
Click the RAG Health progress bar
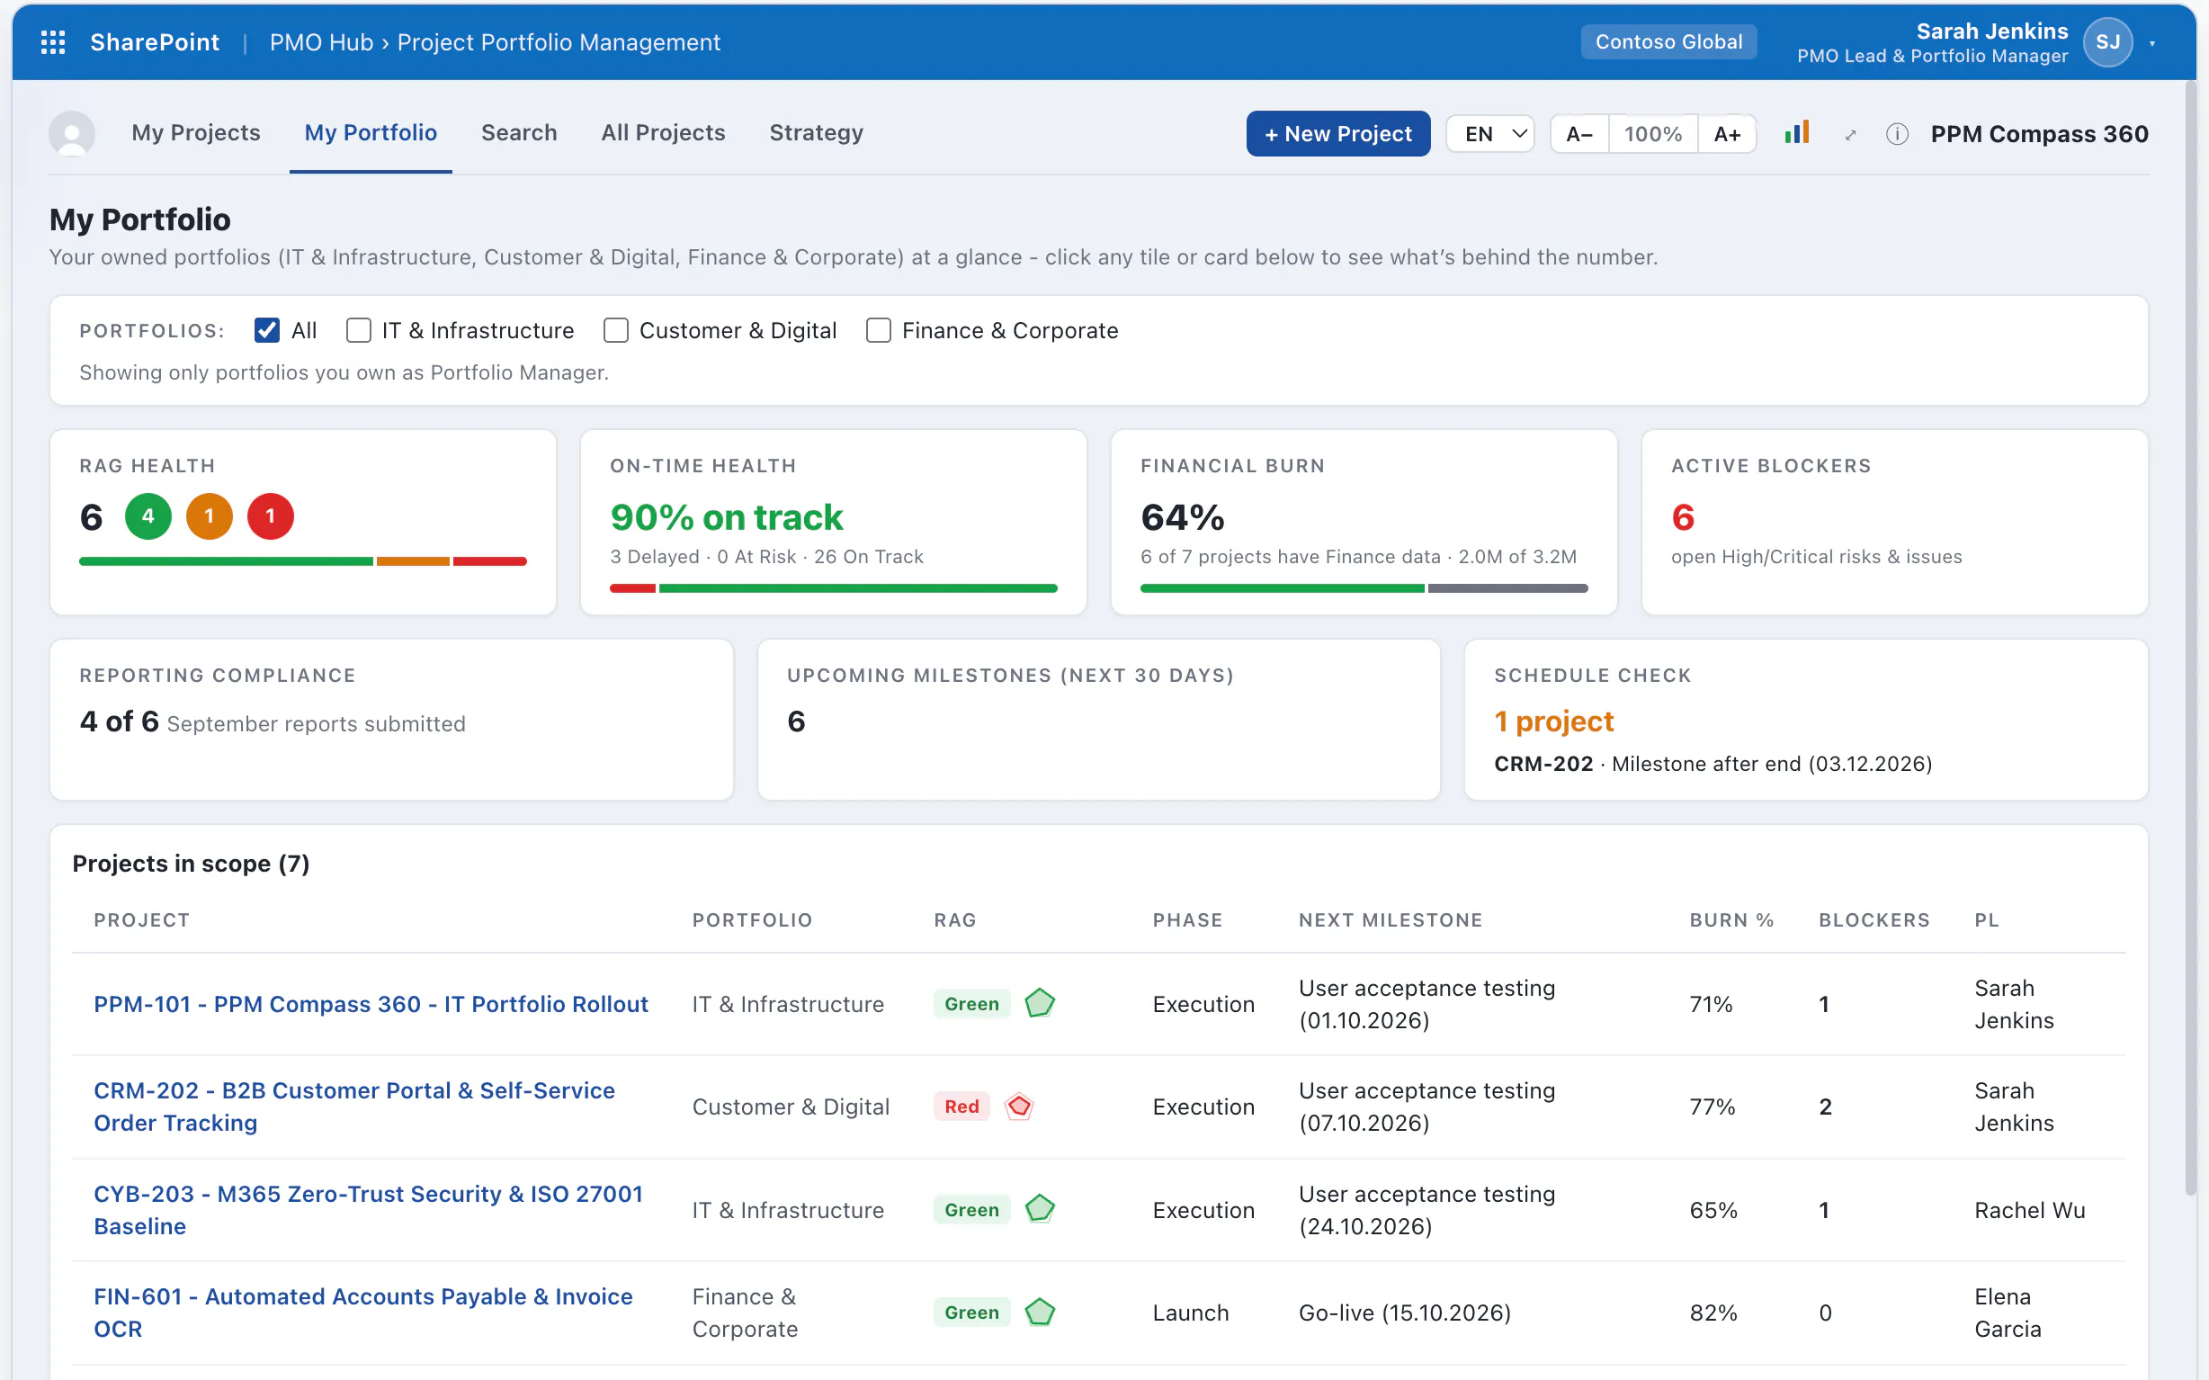pyautogui.click(x=303, y=561)
